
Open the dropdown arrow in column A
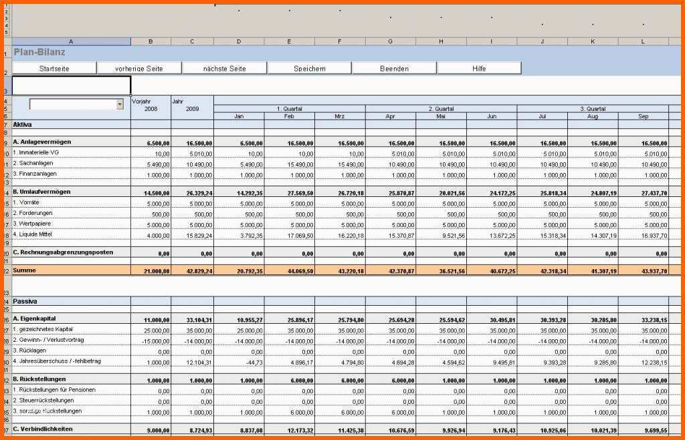(x=120, y=104)
